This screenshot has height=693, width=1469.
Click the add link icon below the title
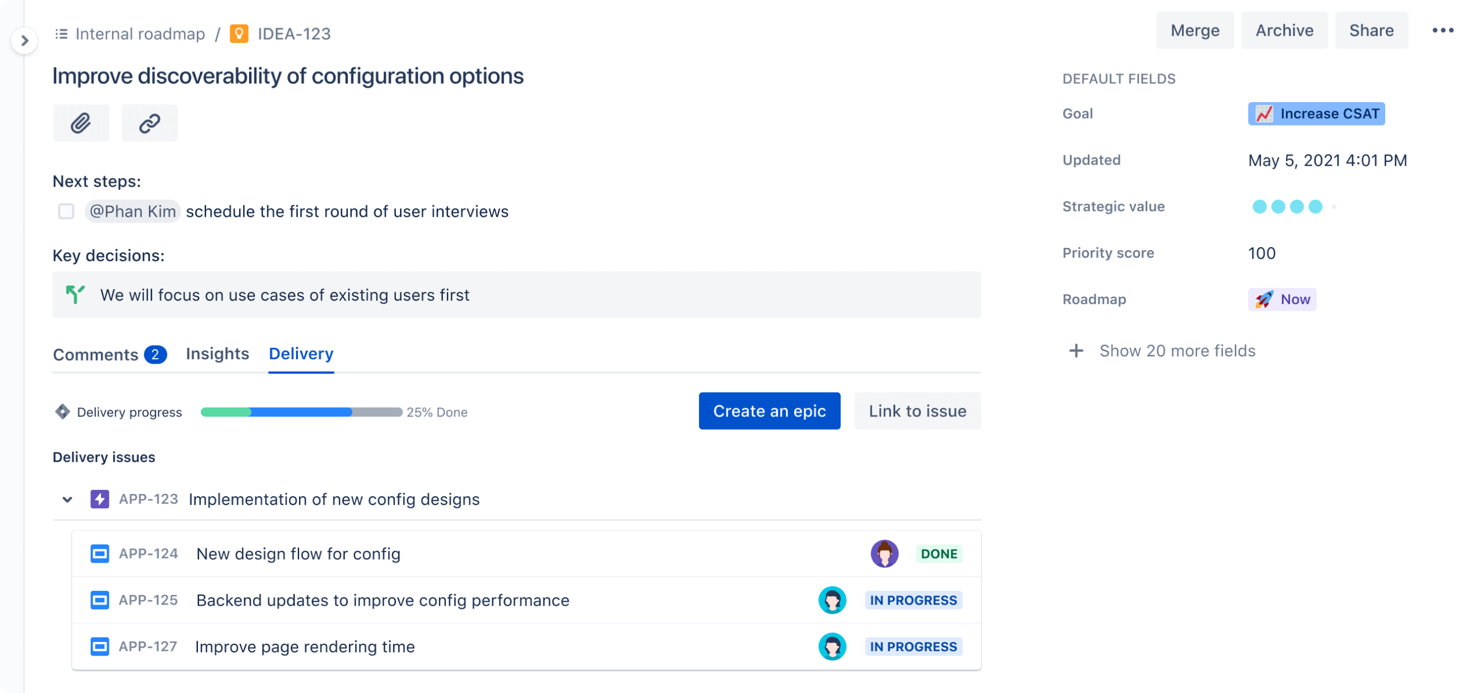click(149, 122)
